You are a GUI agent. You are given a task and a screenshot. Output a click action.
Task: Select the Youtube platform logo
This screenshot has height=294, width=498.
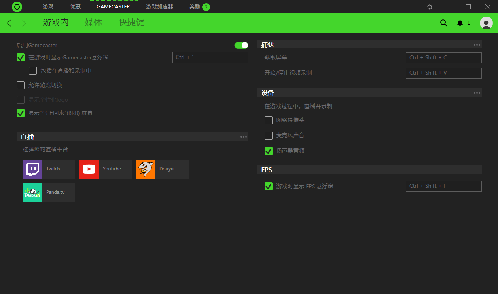point(89,169)
